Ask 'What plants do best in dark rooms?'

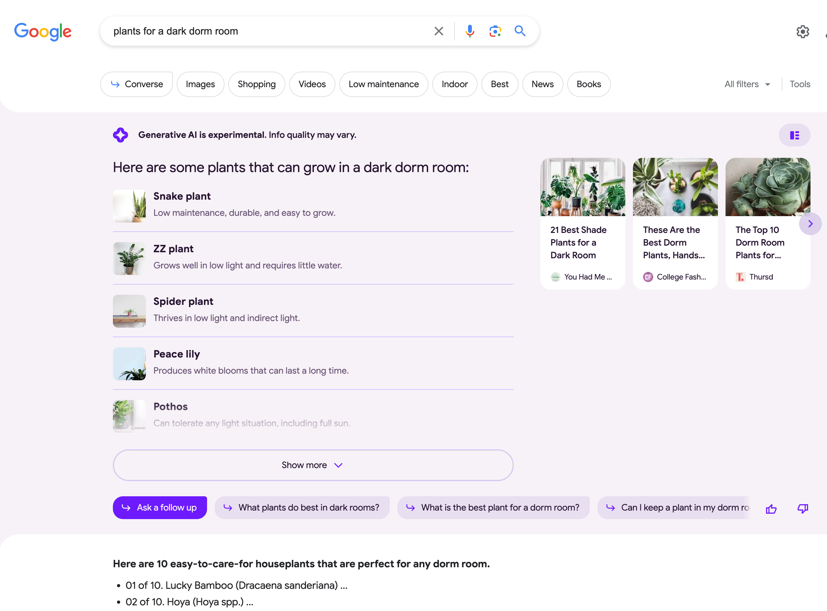click(x=302, y=508)
